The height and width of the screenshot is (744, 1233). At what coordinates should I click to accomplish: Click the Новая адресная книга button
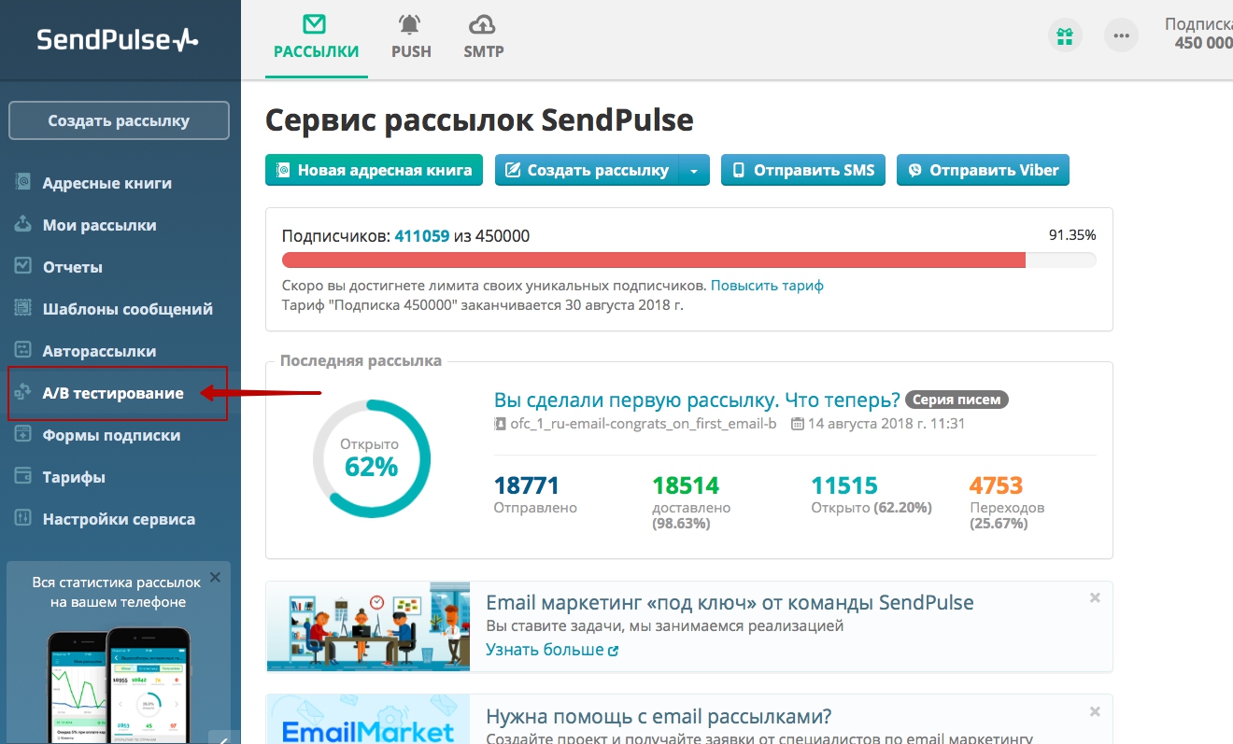tap(374, 170)
